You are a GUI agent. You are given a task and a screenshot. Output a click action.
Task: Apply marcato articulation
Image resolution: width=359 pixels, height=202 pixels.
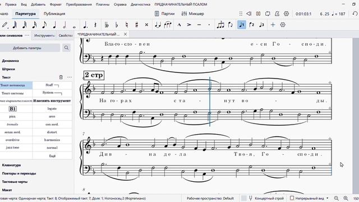[179, 25]
